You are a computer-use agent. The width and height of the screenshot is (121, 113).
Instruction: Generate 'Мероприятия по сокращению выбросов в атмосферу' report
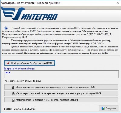click(61, 87)
